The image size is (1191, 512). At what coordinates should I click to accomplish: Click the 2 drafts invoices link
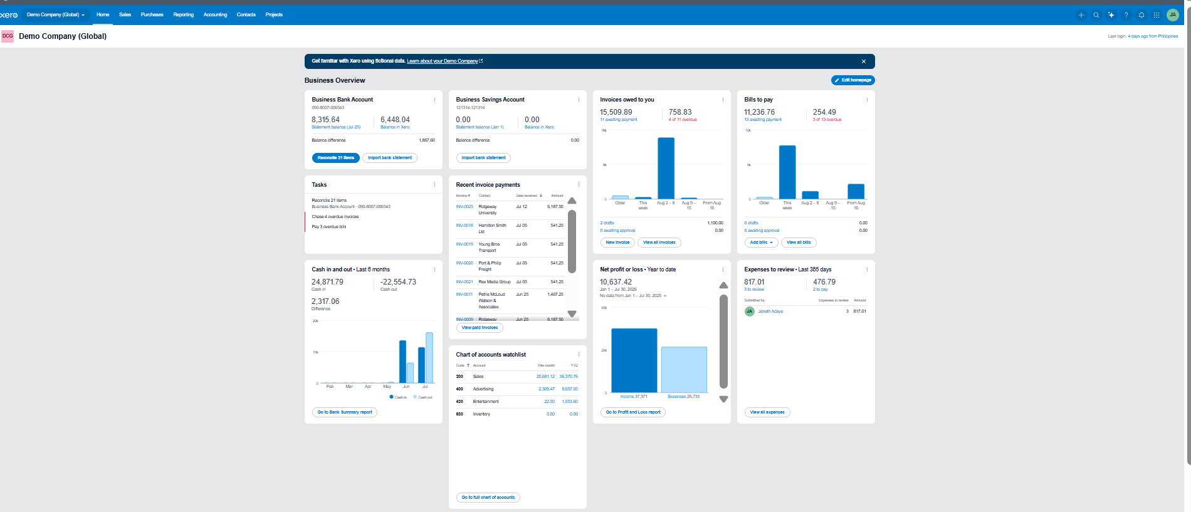pyautogui.click(x=607, y=223)
